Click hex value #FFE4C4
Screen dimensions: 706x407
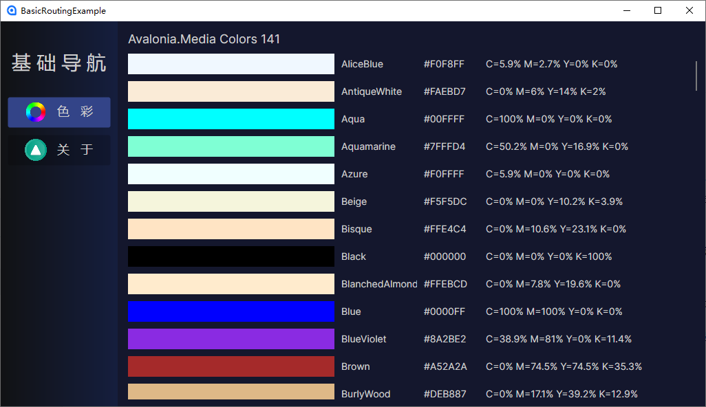tap(445, 229)
